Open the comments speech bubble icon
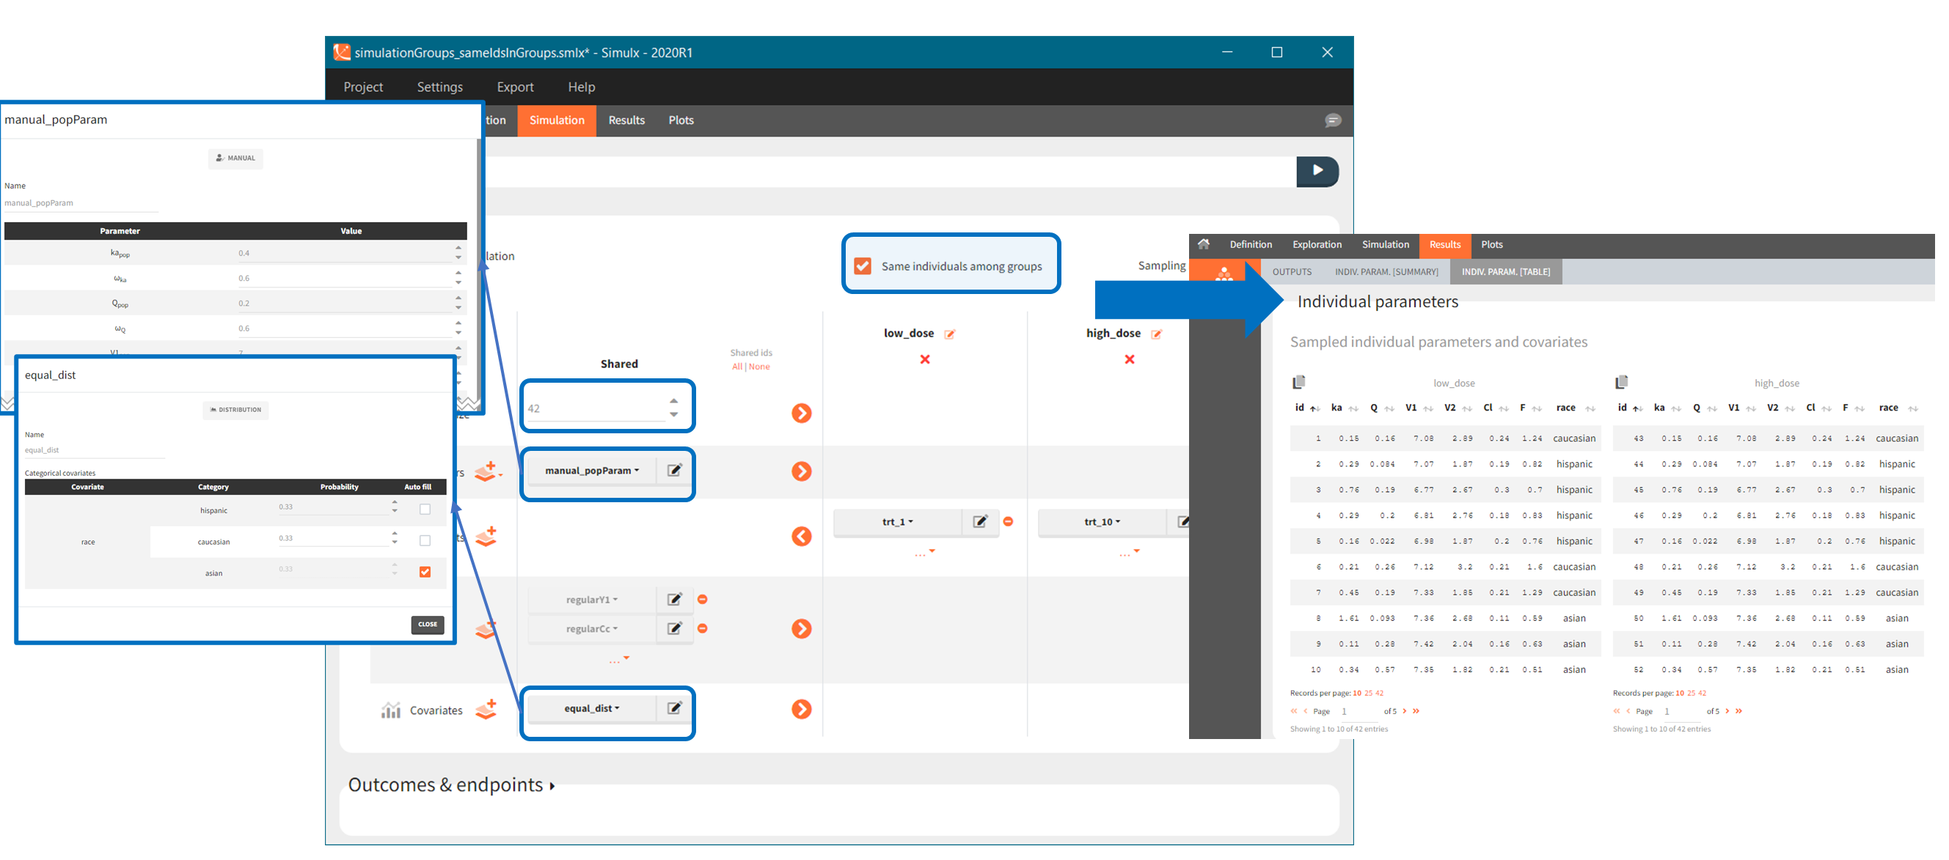This screenshot has height=860, width=1949. pos(1332,120)
